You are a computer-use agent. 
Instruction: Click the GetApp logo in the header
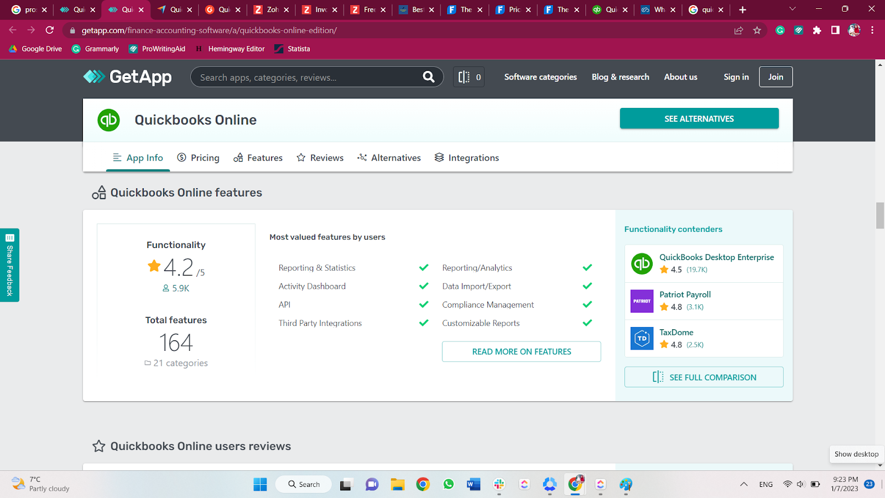[128, 77]
